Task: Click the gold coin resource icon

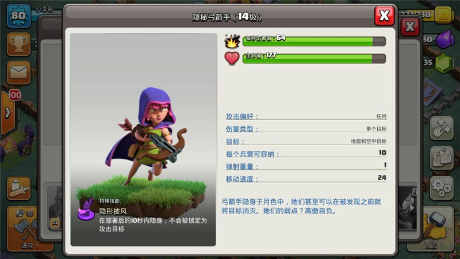Action: click(444, 14)
